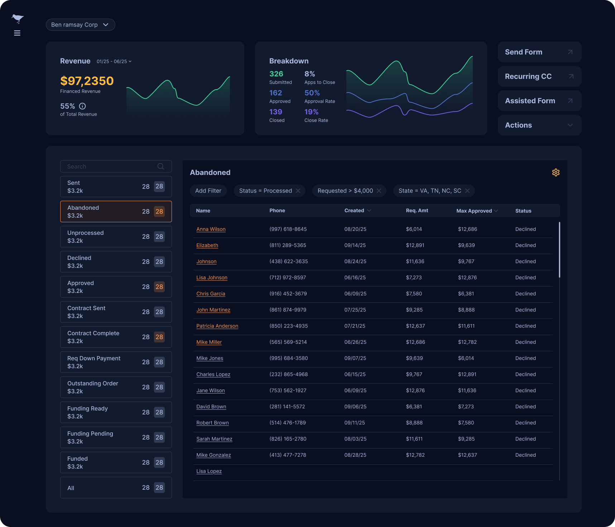Remove the Requested > $4,000 filter
The width and height of the screenshot is (615, 527).
pos(379,191)
